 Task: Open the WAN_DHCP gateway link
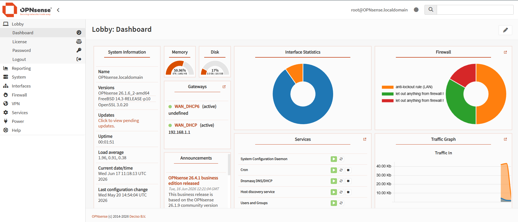186,125
